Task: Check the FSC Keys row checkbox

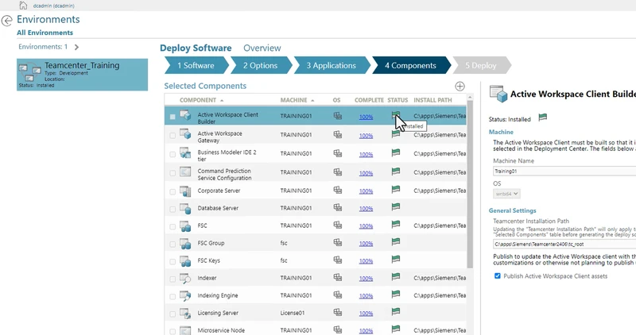Action: (x=173, y=262)
